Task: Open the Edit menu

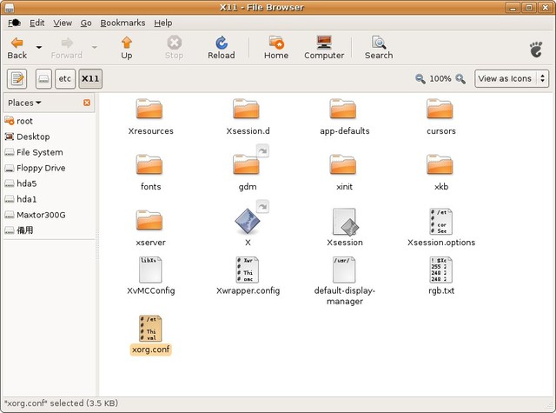Action: pyautogui.click(x=36, y=23)
